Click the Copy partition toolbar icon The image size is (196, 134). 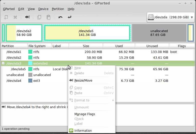click(39, 17)
